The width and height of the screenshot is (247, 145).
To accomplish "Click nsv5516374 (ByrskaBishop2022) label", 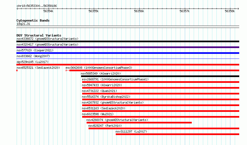I will (x=106, y=97).
